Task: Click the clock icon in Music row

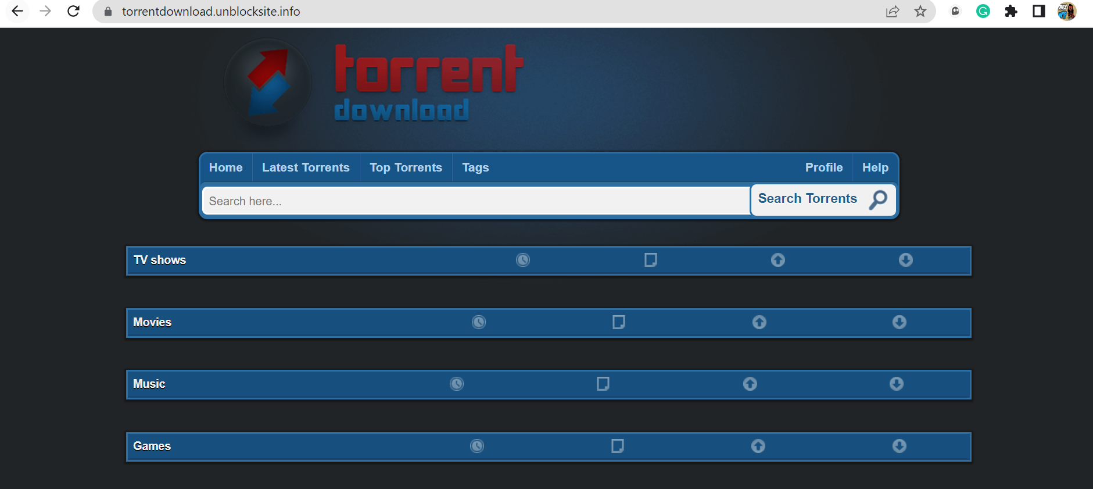Action: [457, 384]
